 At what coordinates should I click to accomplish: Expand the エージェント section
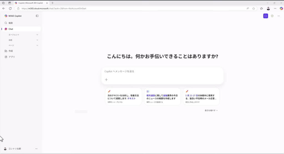click(x=37, y=35)
